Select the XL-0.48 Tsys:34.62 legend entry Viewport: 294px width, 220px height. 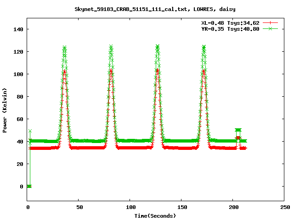(x=230, y=23)
